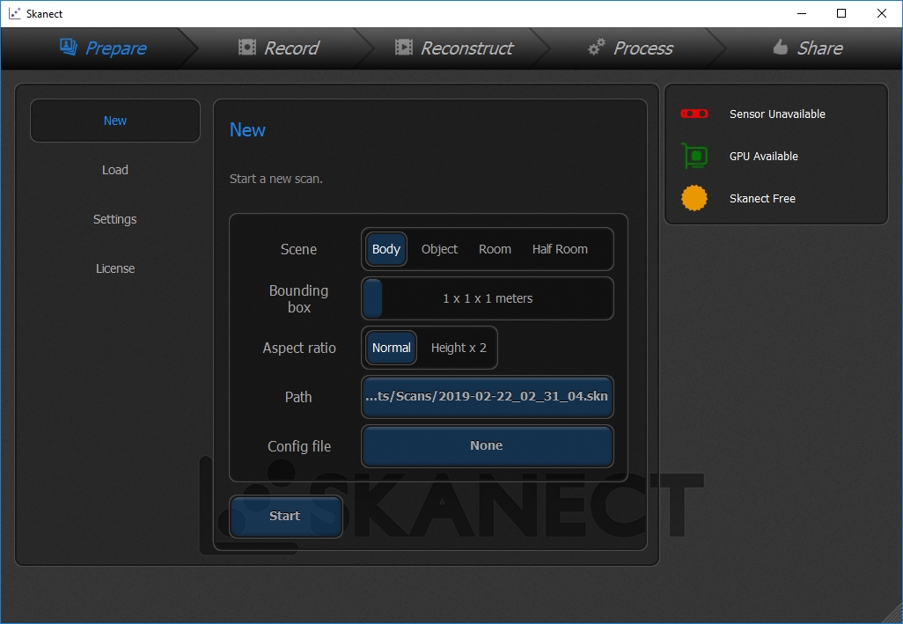Open Settings in the sidebar
The image size is (903, 624).
115,219
